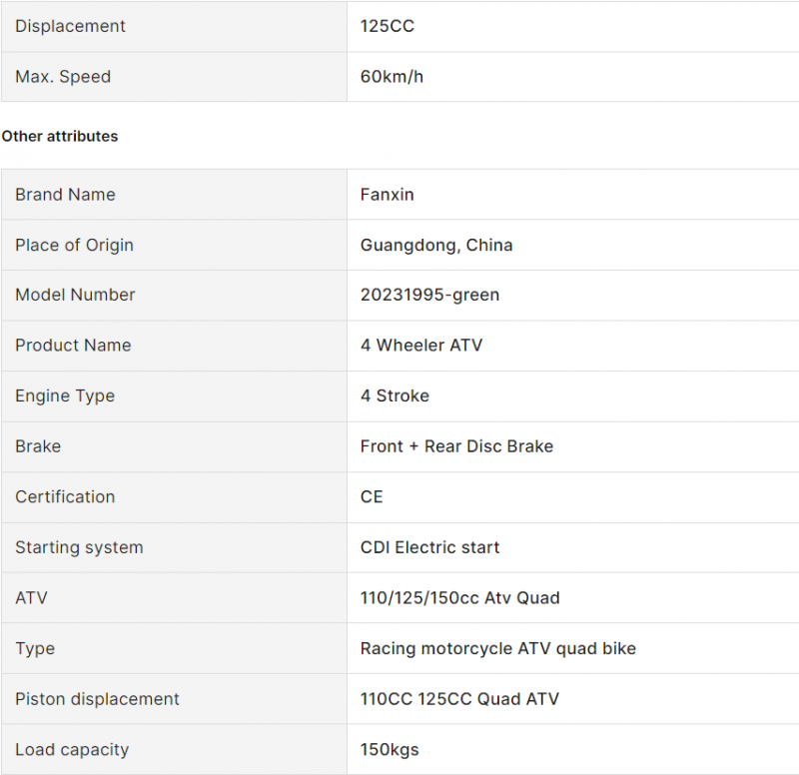Select the Fanxin brand value
The image size is (799, 775).
click(x=387, y=194)
